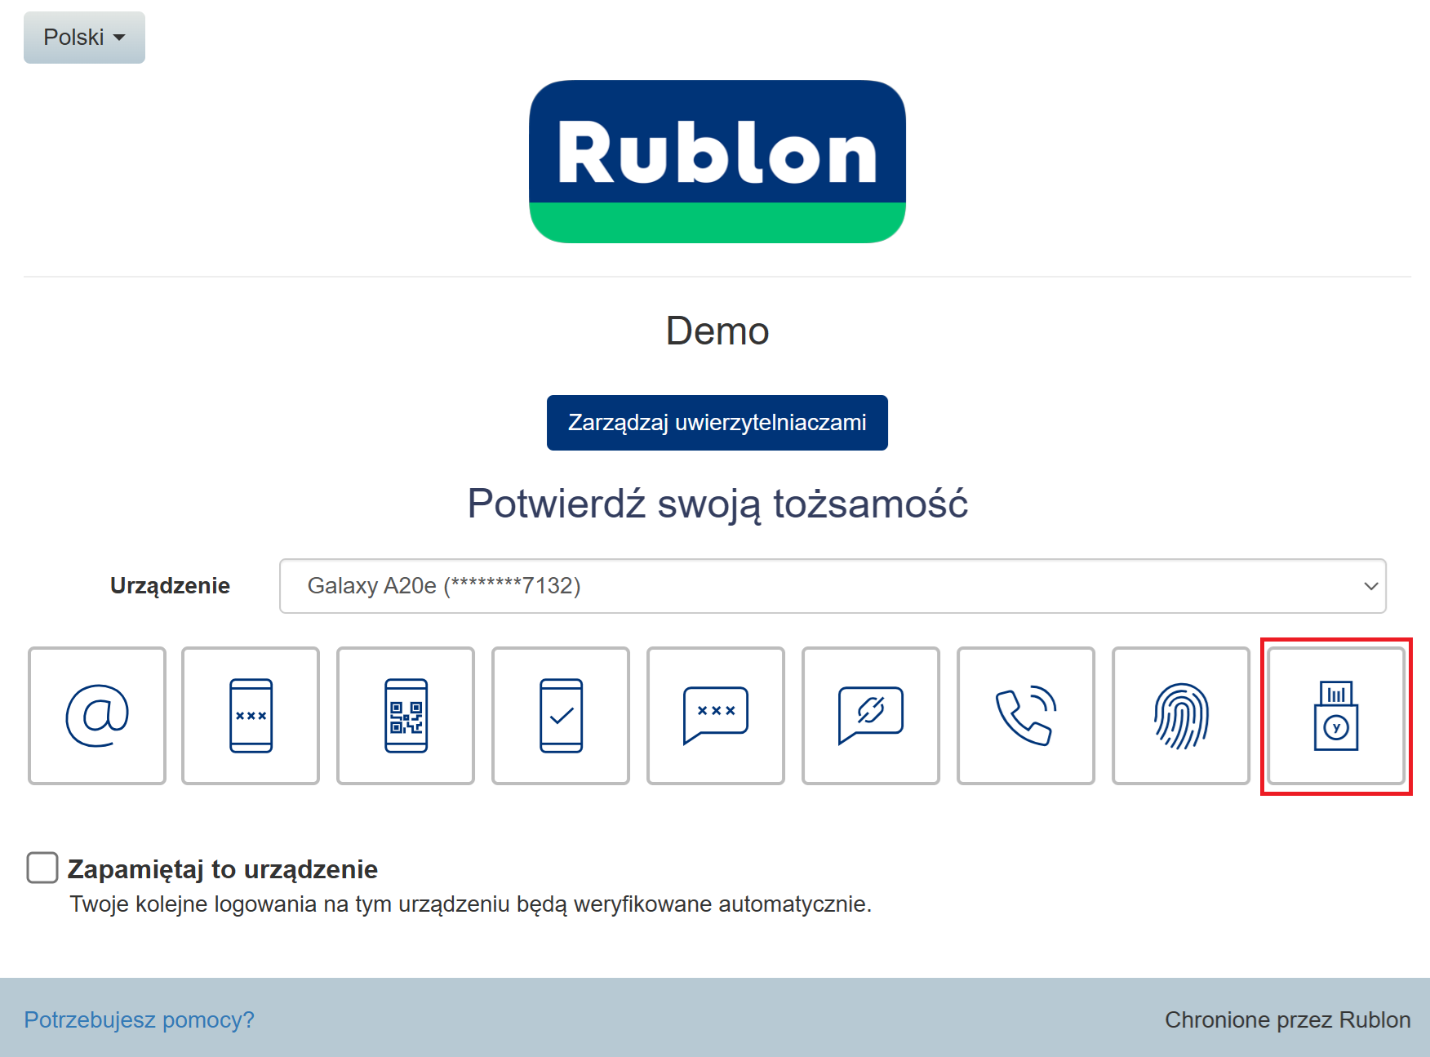This screenshot has height=1057, width=1430.
Task: Click the Rublon logo image
Action: click(717, 162)
